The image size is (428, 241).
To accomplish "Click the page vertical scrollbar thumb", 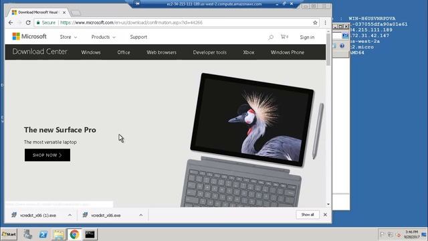I will tap(328, 50).
